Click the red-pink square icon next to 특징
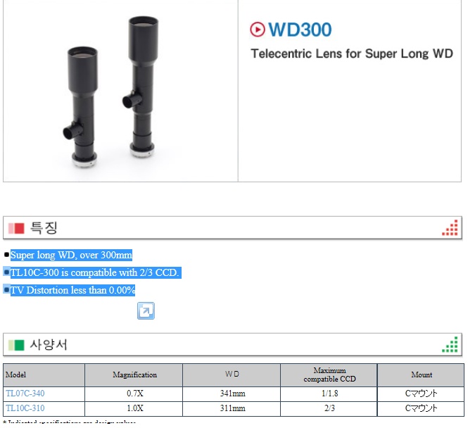This screenshot has height=428, width=468. coord(16,228)
